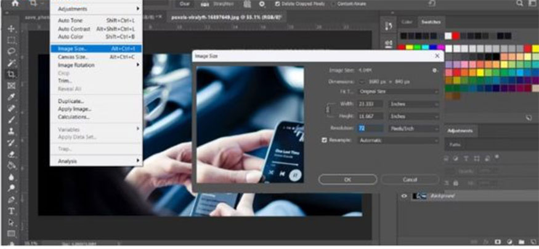Click the Image Size dialog gear icon
Screen dimensions: 539x249
tap(435, 70)
